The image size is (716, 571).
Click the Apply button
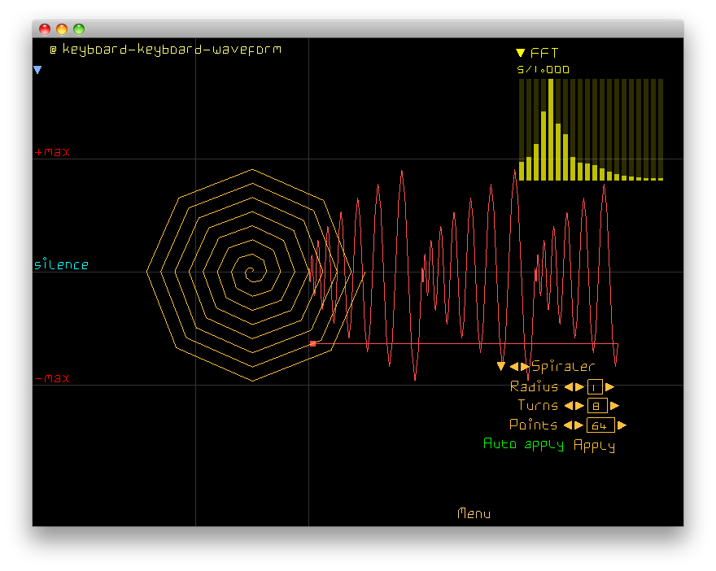(594, 445)
